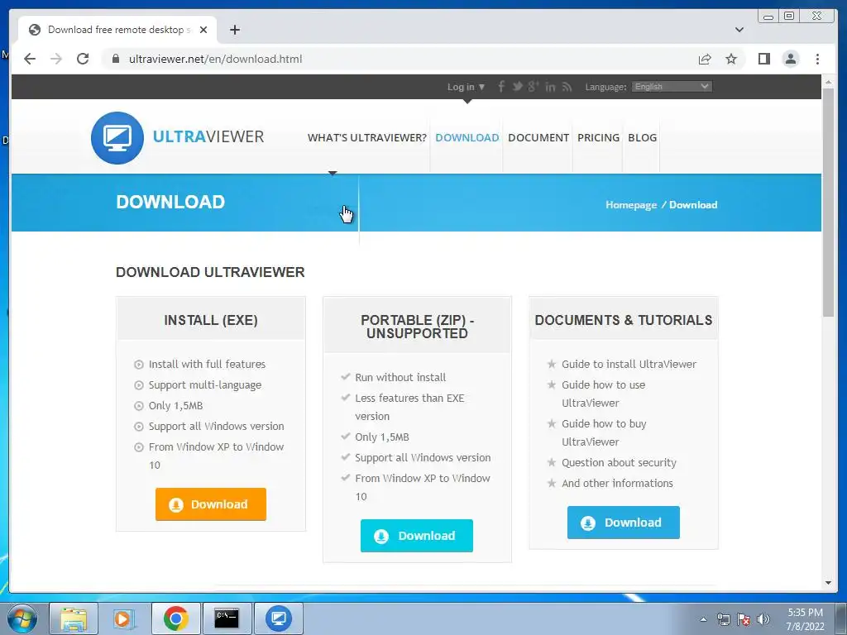Click the page vertical scrollbar thumb
Image resolution: width=847 pixels, height=635 pixels.
pos(828,203)
